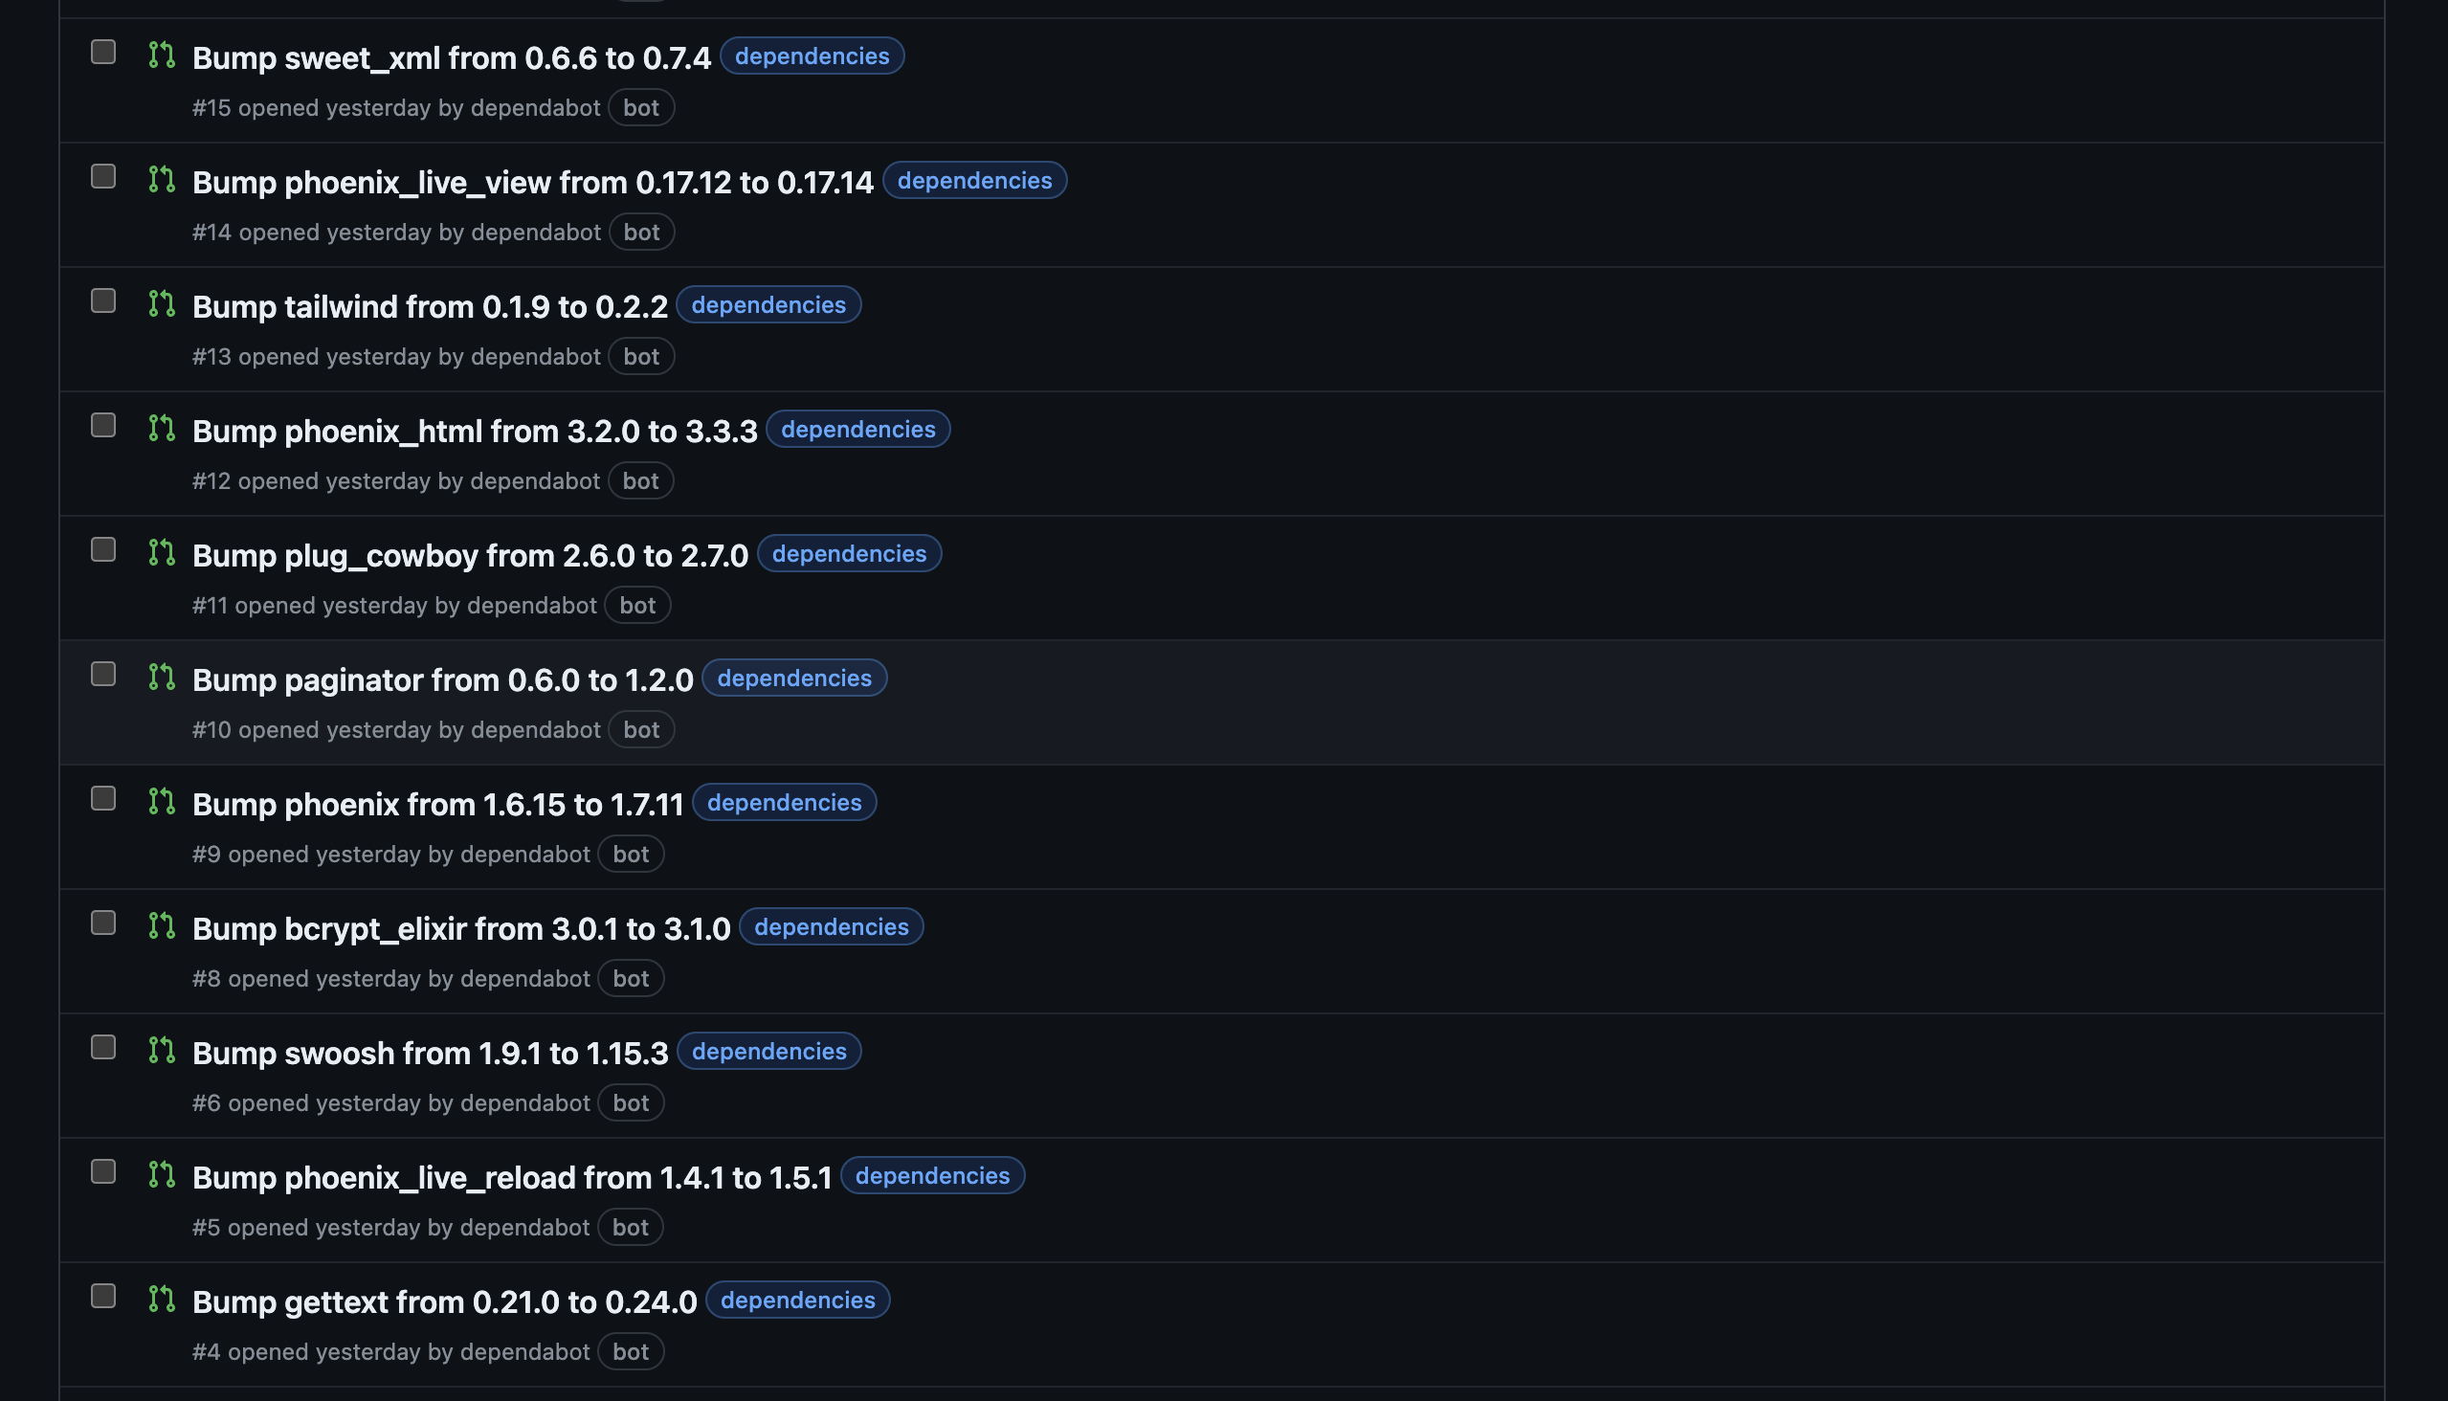Image resolution: width=2448 pixels, height=1401 pixels.
Task: Click the open PR icon beside paginator bump
Action: (162, 677)
